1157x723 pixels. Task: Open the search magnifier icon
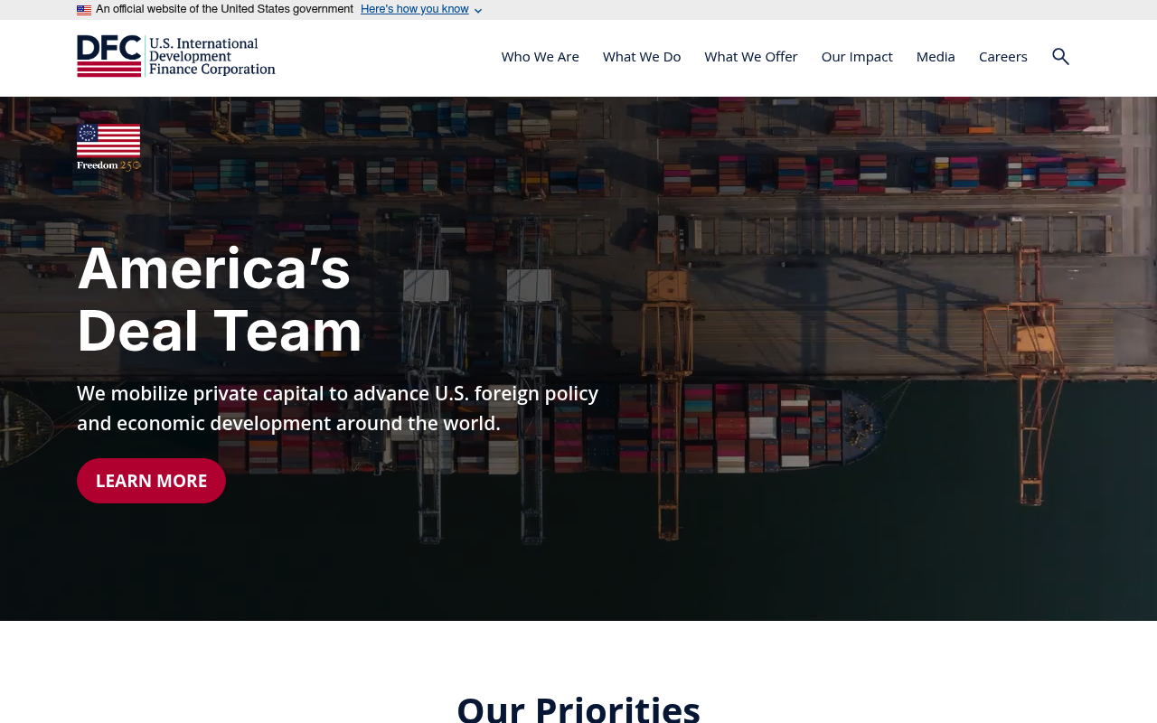point(1060,56)
